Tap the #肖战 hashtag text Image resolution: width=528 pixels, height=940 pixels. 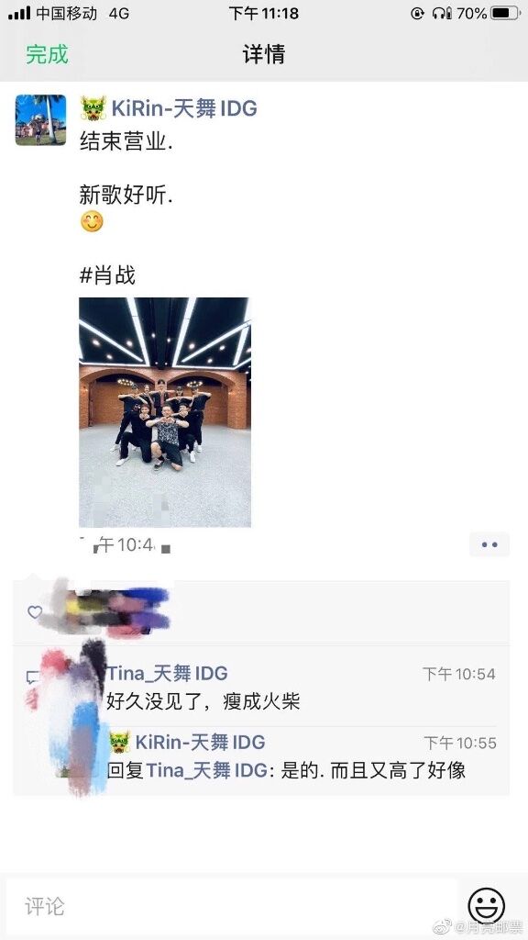108,275
